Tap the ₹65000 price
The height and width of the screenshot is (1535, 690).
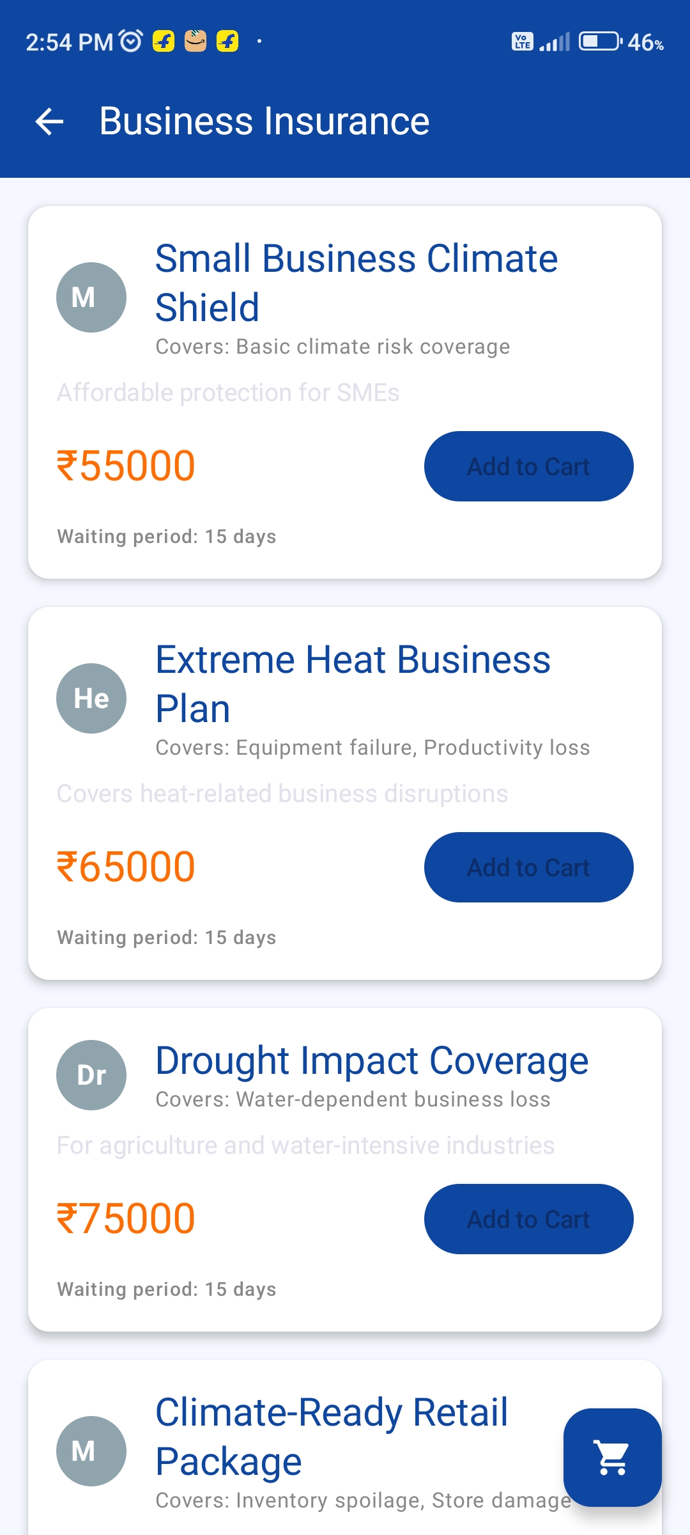click(126, 867)
